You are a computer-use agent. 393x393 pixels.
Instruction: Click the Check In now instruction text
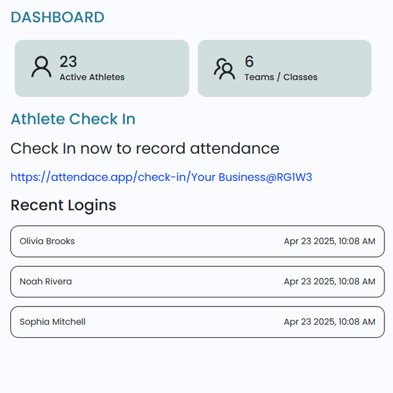145,148
